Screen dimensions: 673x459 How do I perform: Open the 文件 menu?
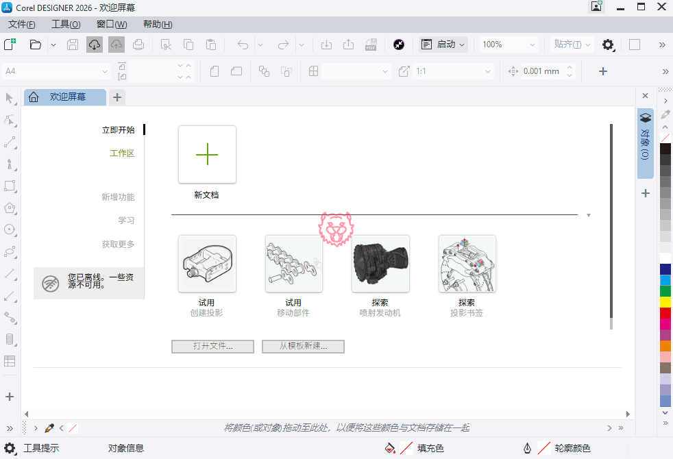21,25
